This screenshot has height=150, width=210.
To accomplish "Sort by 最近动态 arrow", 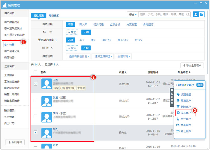I will pyautogui.click(x=190, y=72).
